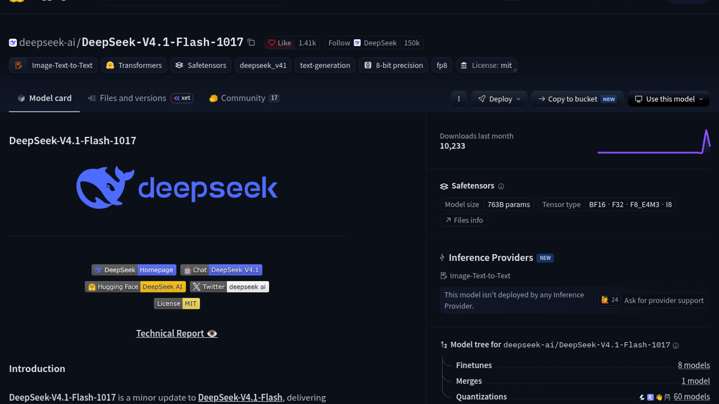The image size is (719, 404).
Task: Open the Technical Report link
Action: click(177, 334)
